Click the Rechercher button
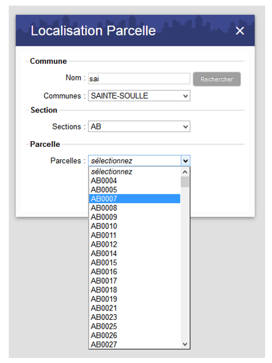This screenshot has height=363, width=272. point(216,79)
